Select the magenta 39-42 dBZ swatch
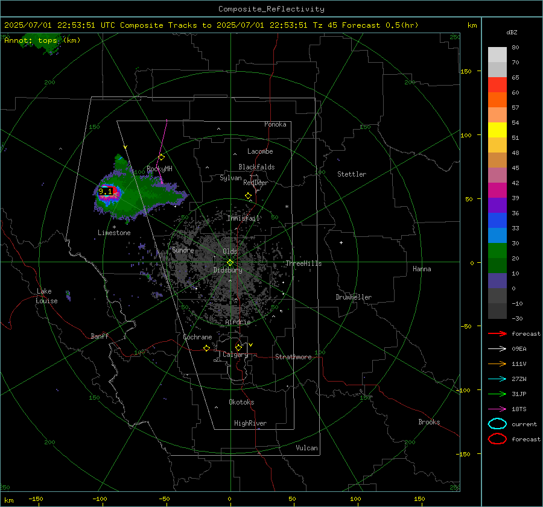543x507 pixels. [x=497, y=191]
